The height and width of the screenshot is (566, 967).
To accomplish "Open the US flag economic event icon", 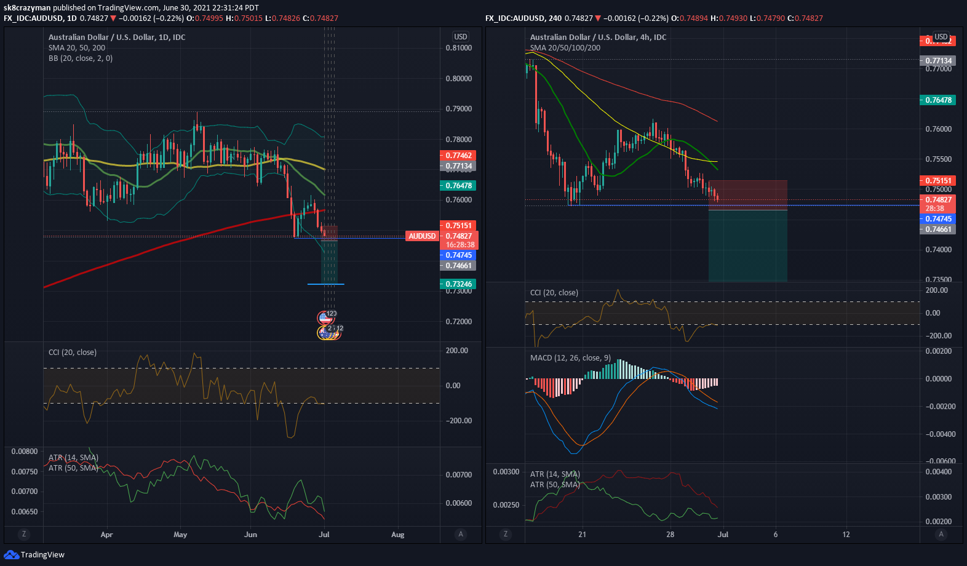I will pyautogui.click(x=325, y=318).
